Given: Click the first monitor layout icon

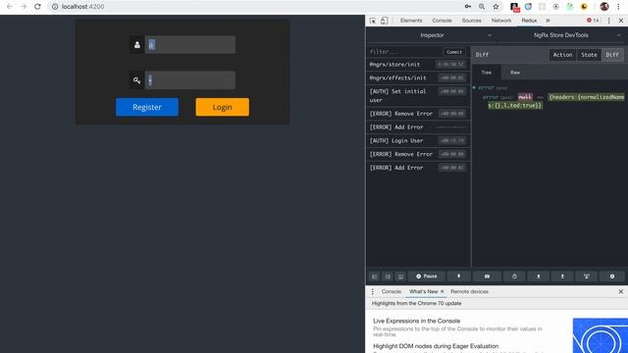Looking at the screenshot, I should point(375,277).
